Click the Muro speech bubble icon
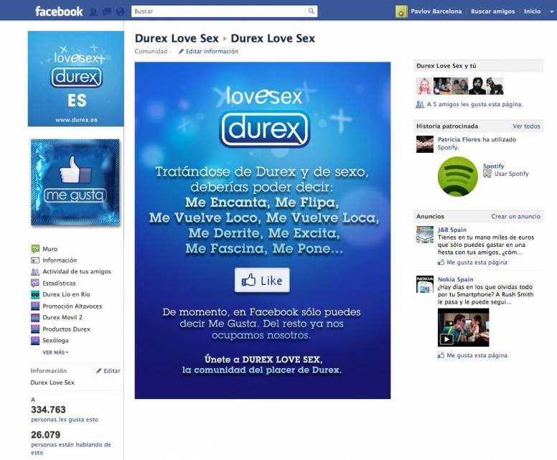557x460 pixels. (35, 249)
